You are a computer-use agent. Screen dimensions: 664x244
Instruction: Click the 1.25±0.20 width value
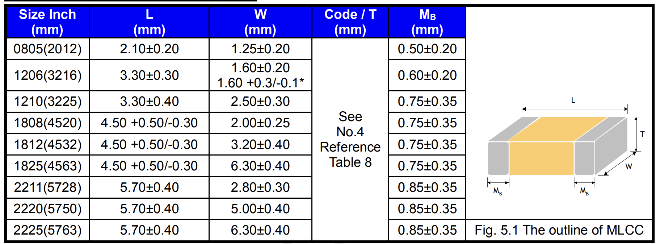[x=260, y=49]
